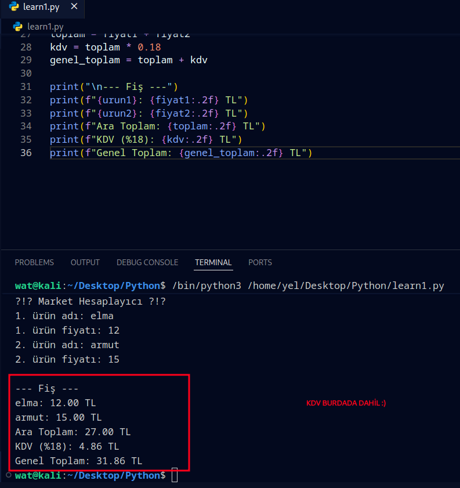Click the terminal cursor at the last prompt
This screenshot has width=460, height=488.
175,475
